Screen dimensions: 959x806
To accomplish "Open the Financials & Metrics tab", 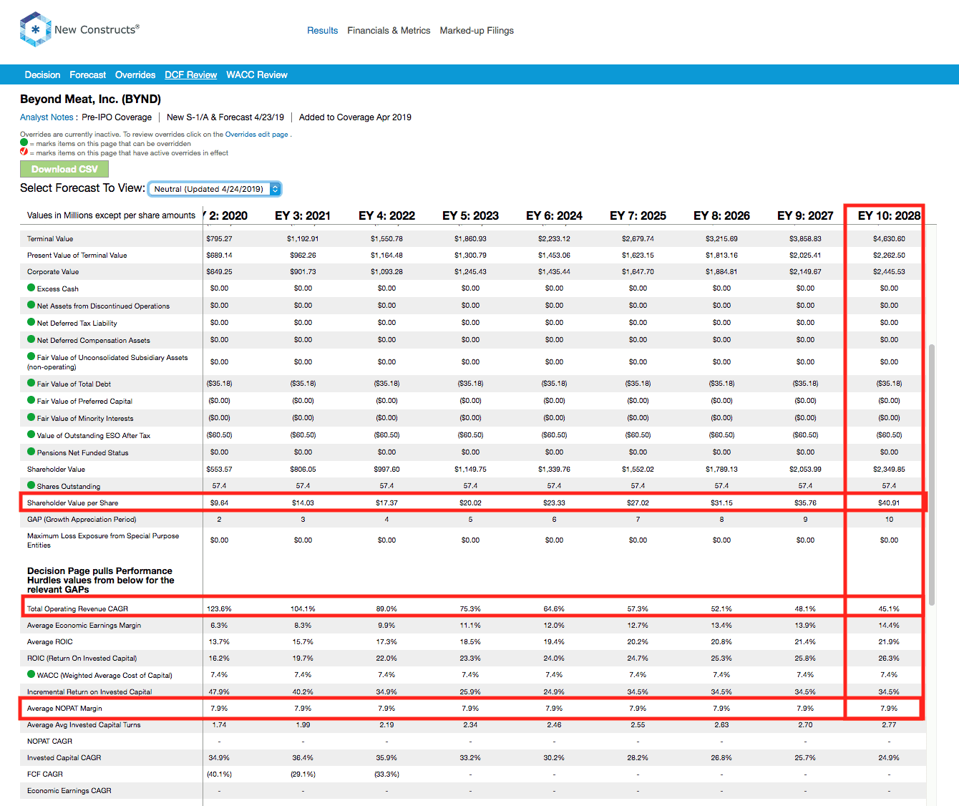I will (389, 30).
